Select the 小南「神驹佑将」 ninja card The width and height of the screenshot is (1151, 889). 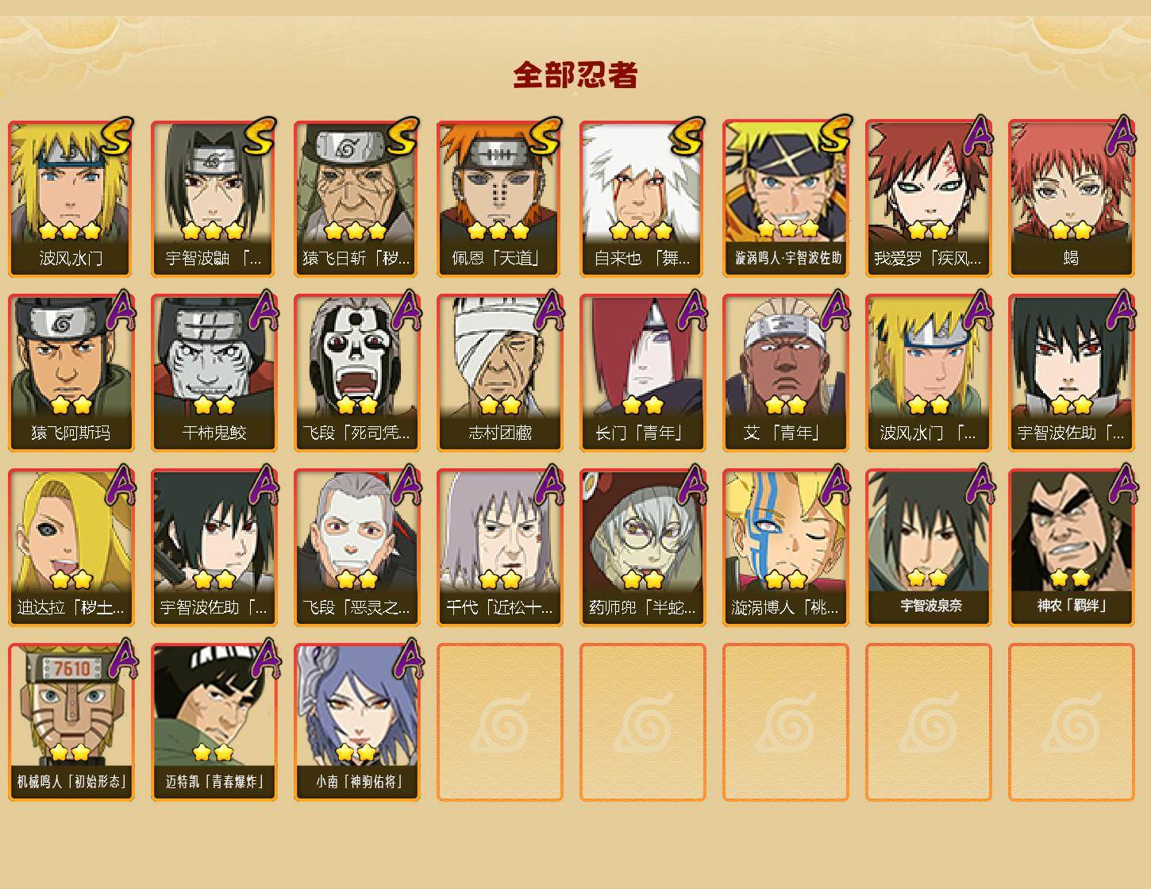[357, 722]
